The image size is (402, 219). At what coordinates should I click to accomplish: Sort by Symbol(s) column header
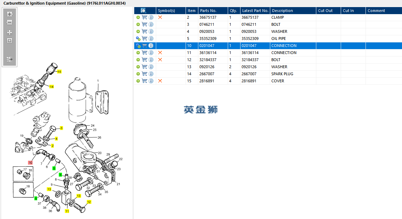[x=171, y=11]
